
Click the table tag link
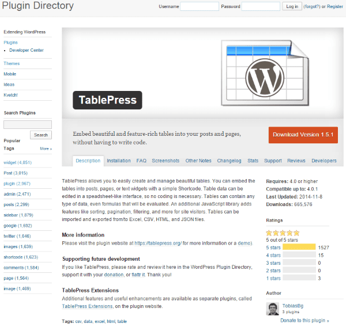(x=122, y=321)
